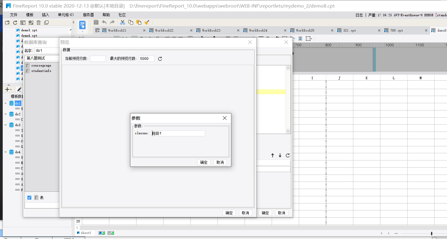Click the 最大的预览行数 input field

(x=147, y=59)
